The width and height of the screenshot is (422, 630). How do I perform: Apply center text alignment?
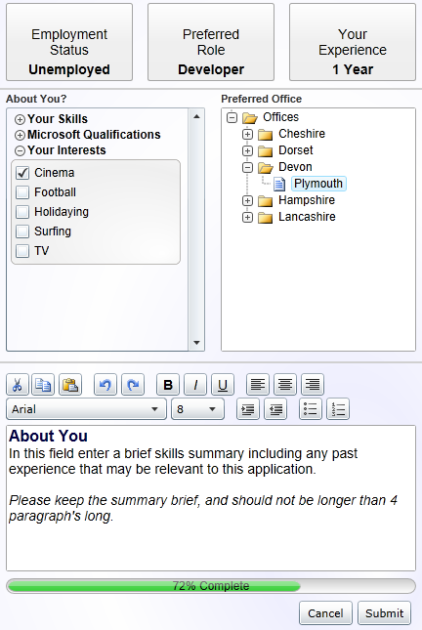(285, 385)
